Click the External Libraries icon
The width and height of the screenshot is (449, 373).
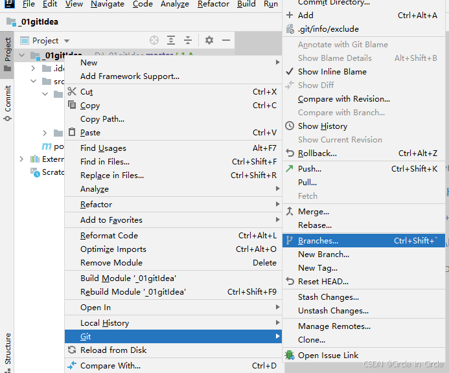click(35, 159)
